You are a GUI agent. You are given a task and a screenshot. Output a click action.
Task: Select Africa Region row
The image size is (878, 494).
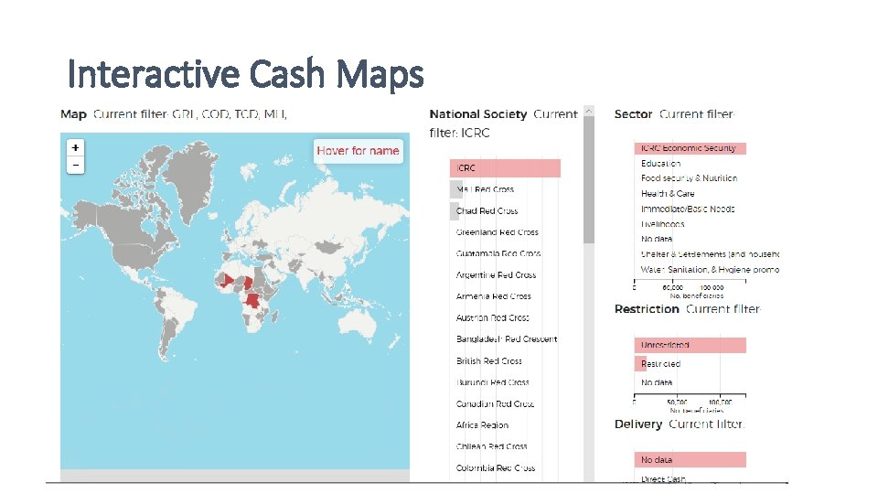pos(482,425)
